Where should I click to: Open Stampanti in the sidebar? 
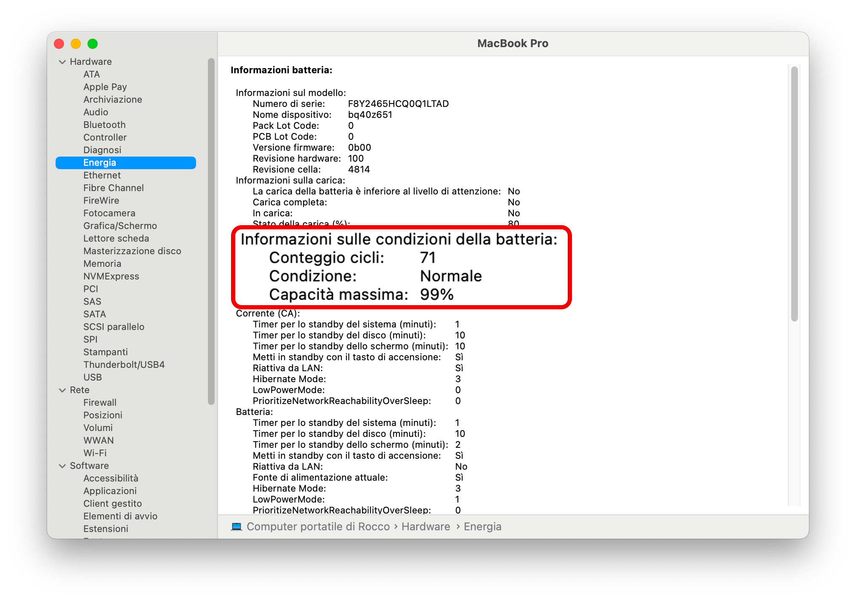pos(106,352)
